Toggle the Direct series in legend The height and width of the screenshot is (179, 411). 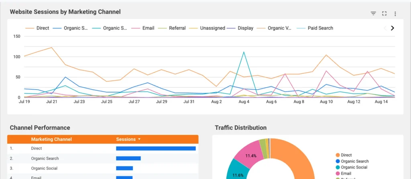coord(37,28)
